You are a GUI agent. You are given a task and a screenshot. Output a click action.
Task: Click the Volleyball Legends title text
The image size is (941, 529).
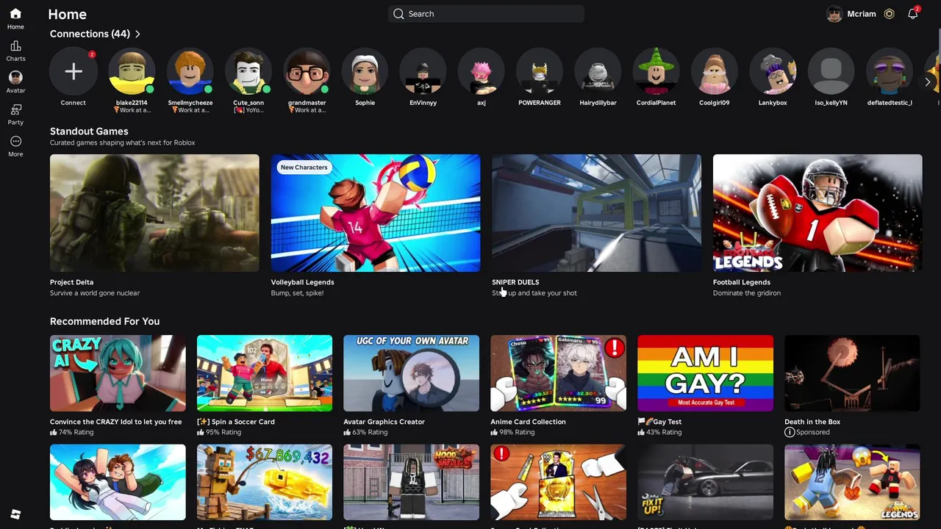tap(302, 282)
